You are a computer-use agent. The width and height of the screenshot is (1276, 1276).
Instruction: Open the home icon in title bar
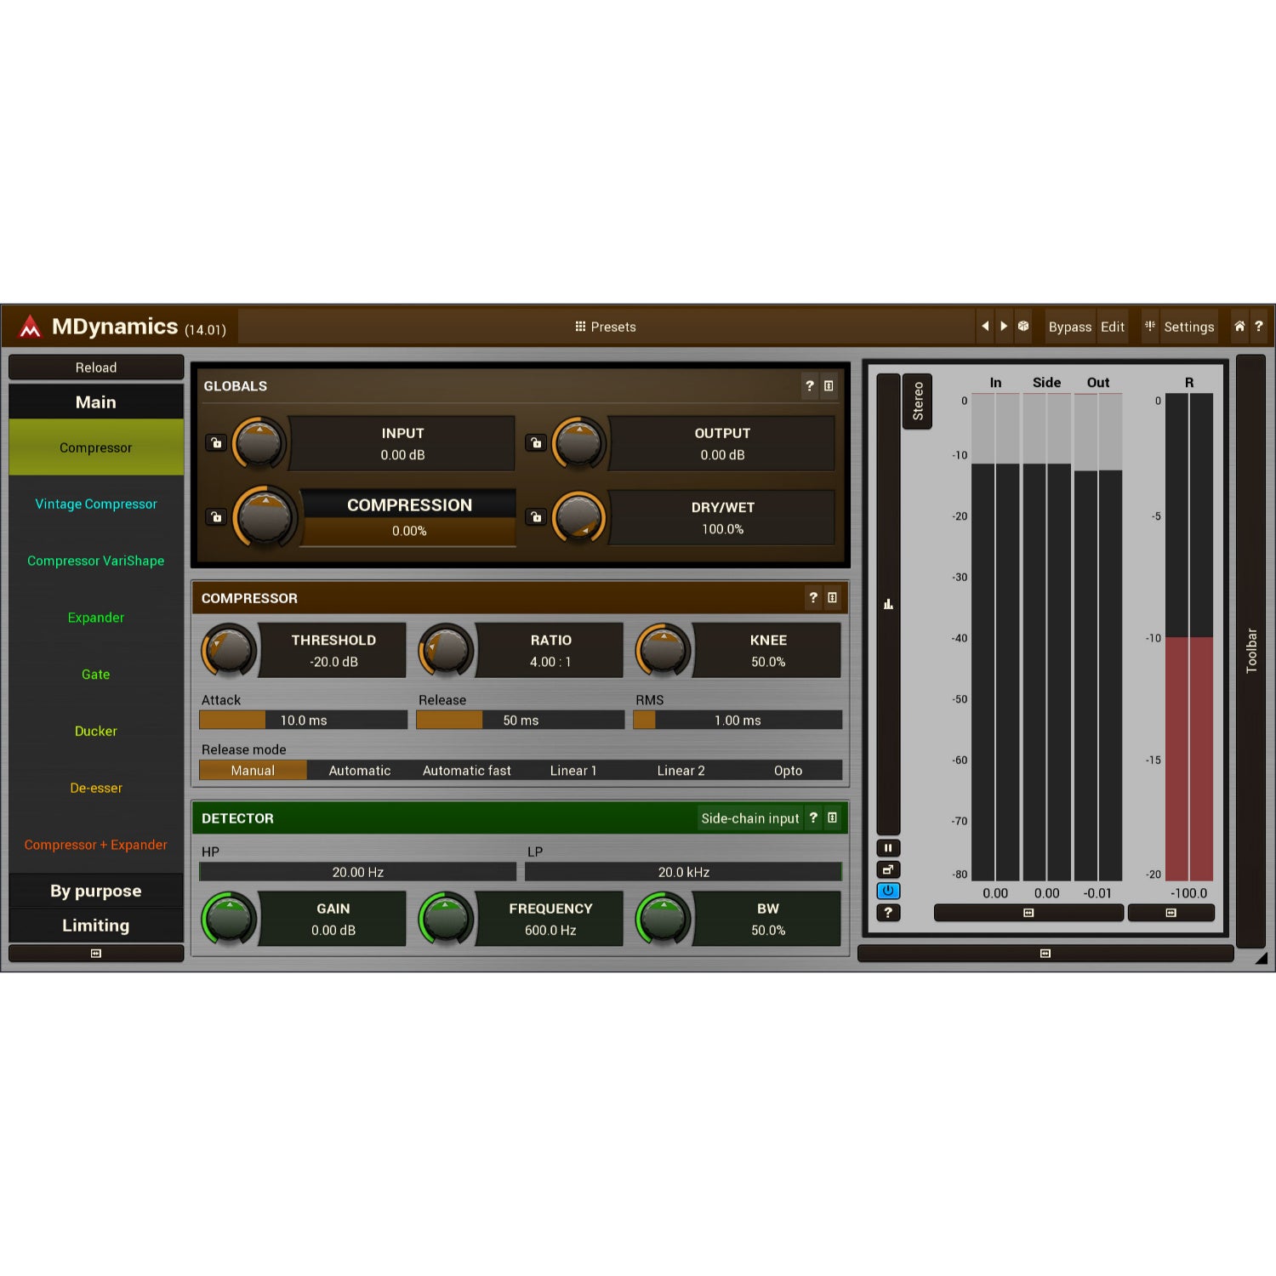pos(1239,327)
